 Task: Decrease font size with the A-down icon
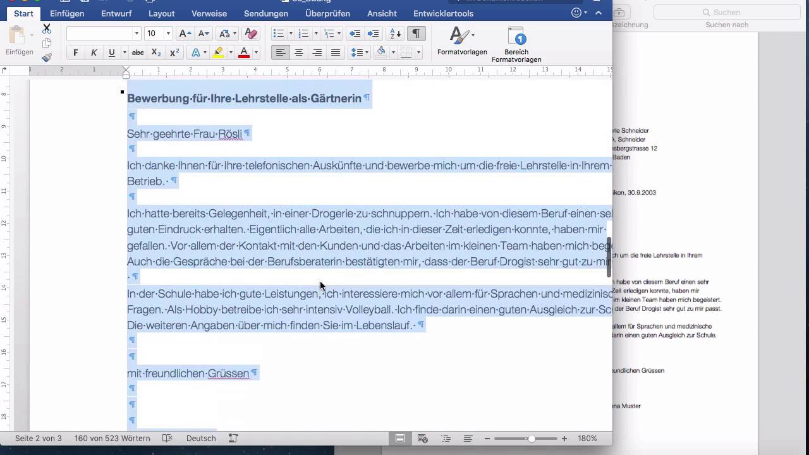(x=204, y=33)
